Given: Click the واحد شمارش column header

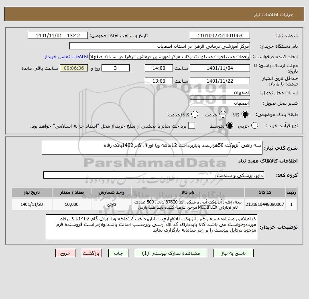Looking at the screenshot, I should point(112,192).
